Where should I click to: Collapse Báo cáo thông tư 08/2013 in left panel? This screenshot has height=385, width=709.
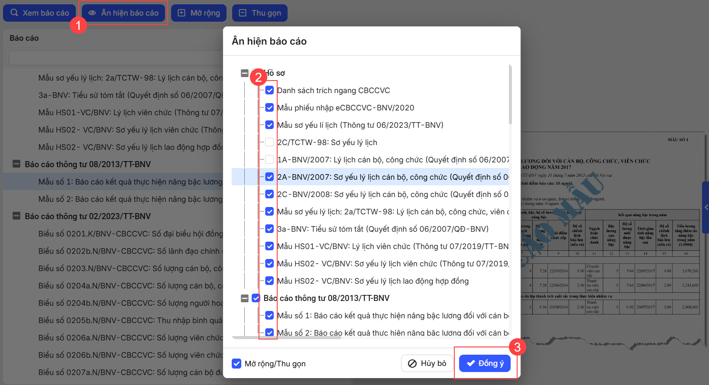pos(16,164)
